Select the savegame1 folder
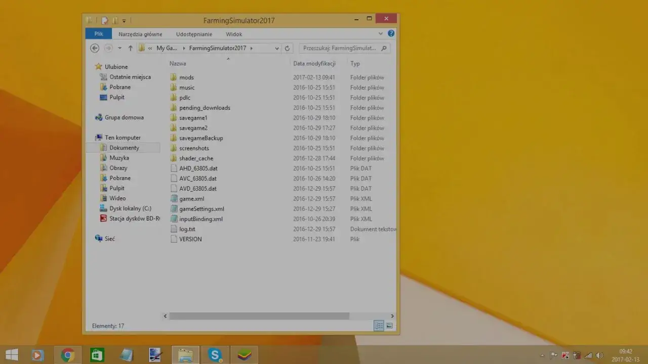This screenshot has height=364, width=648. coord(193,117)
